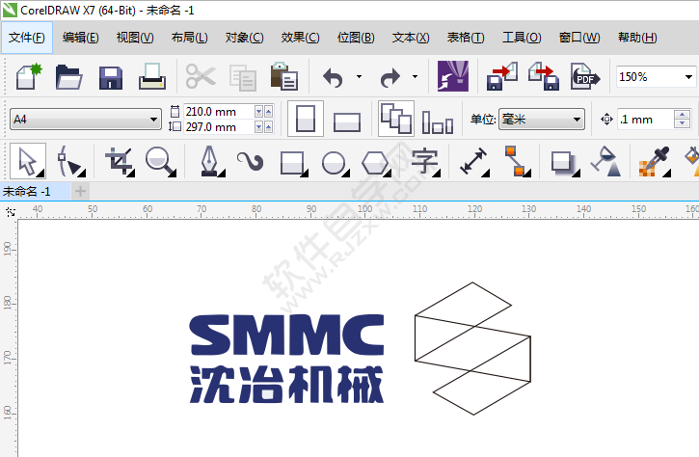The image size is (699, 457).
Task: Add new document with plus tab
Action: pos(80,192)
